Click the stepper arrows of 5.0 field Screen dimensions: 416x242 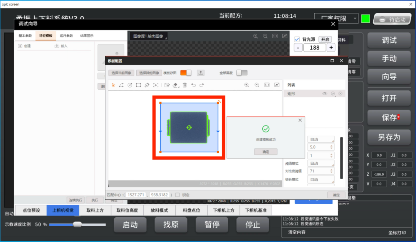[331, 147]
